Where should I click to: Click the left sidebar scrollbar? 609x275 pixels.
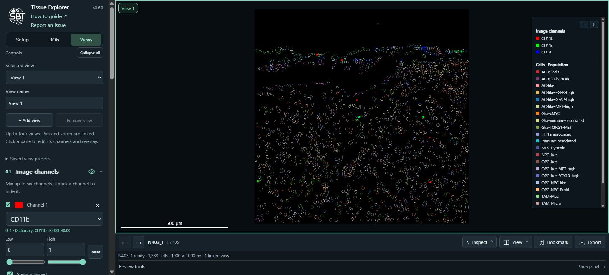112,43
